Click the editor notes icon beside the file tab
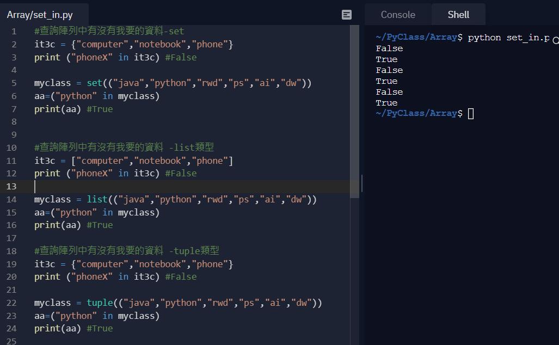Screen dimensions: 559x345 347,15
